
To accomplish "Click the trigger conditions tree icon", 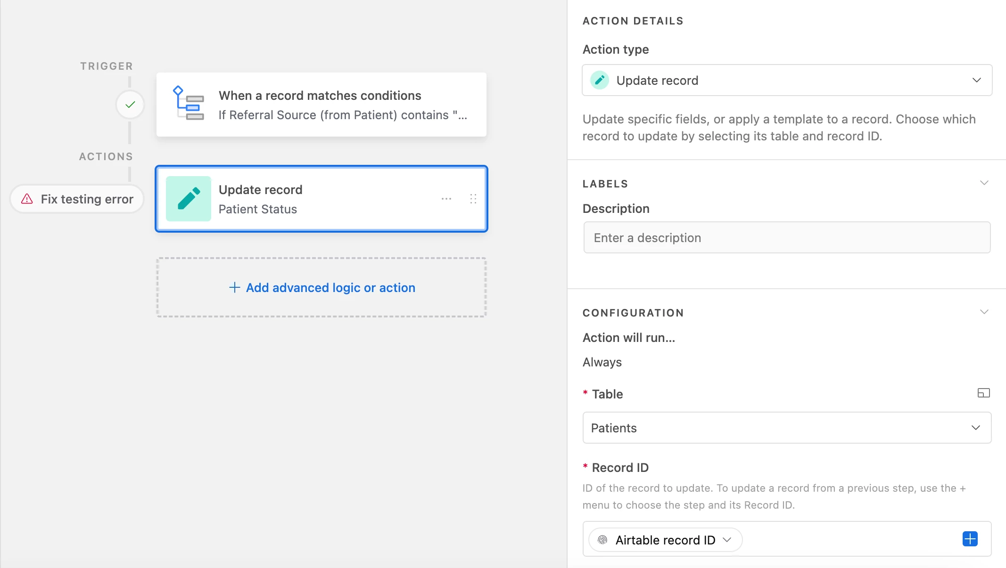I will pyautogui.click(x=189, y=104).
